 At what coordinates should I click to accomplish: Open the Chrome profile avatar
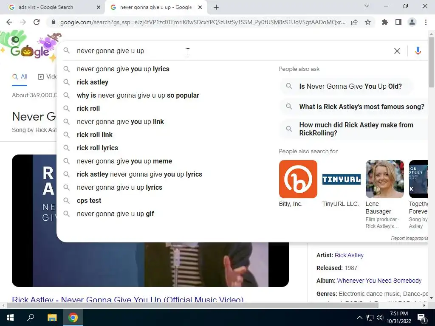point(412,22)
